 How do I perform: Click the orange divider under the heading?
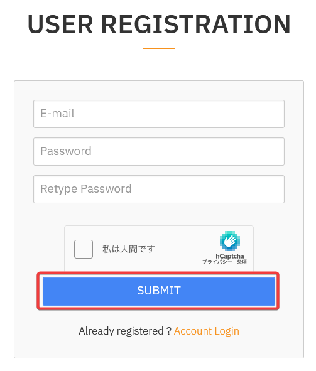(159, 48)
